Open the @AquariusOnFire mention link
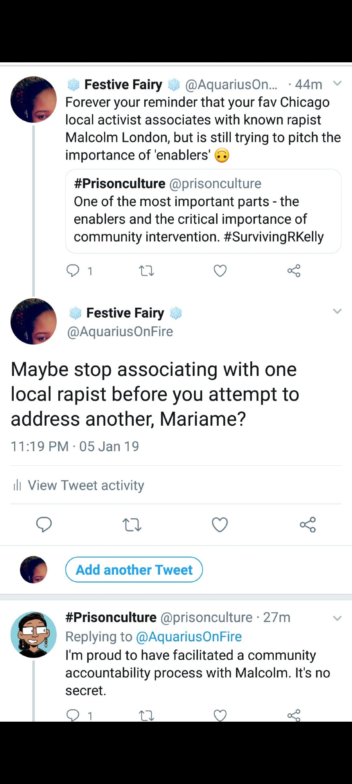Screen dimensions: 352x784 (189, 637)
